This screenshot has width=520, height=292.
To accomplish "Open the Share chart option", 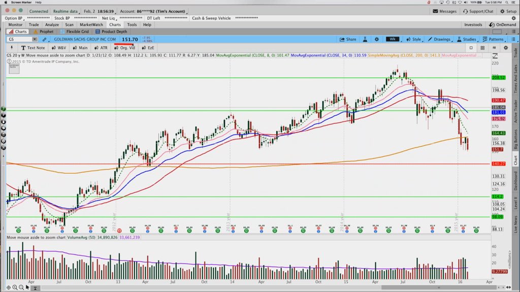I will click(347, 39).
